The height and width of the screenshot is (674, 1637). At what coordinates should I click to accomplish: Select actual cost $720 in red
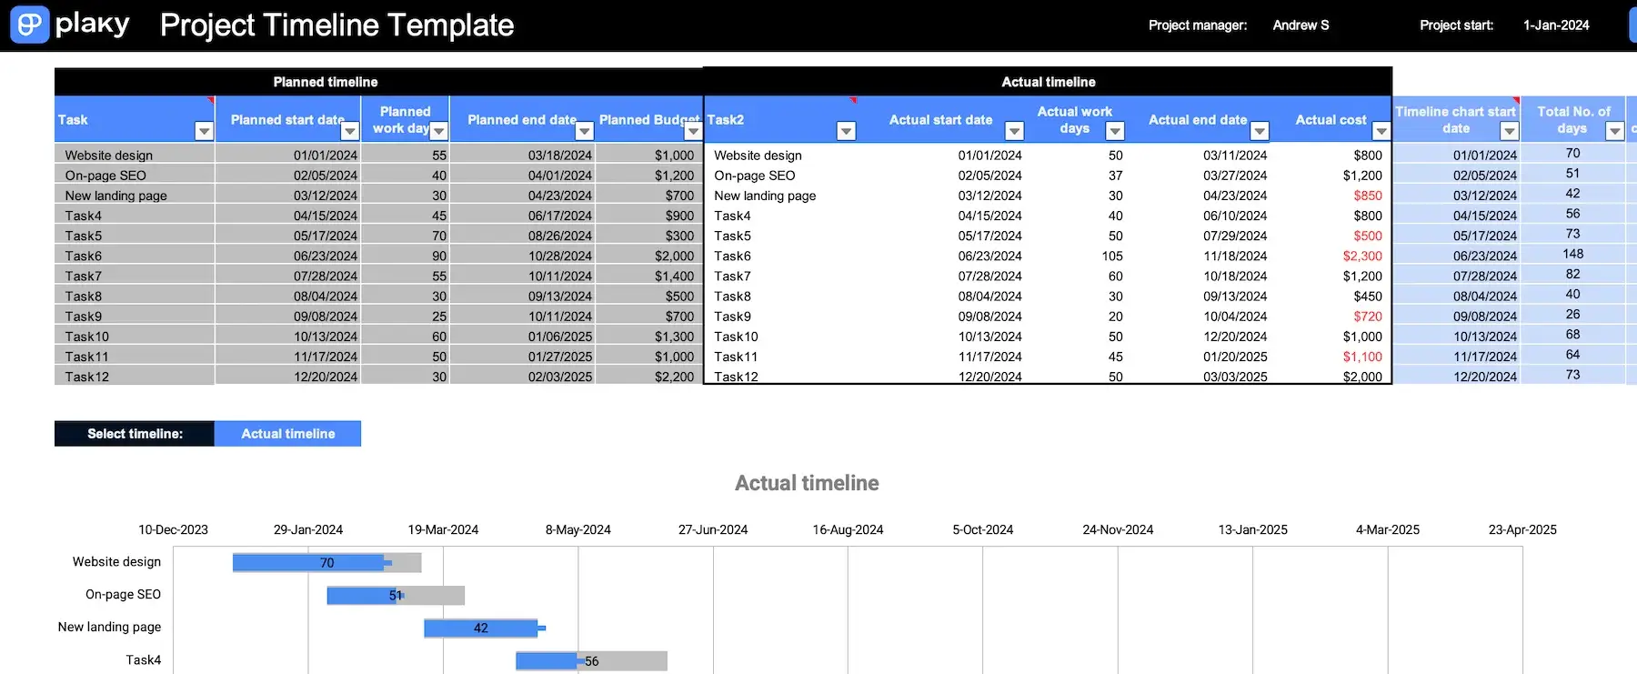[x=1367, y=317]
